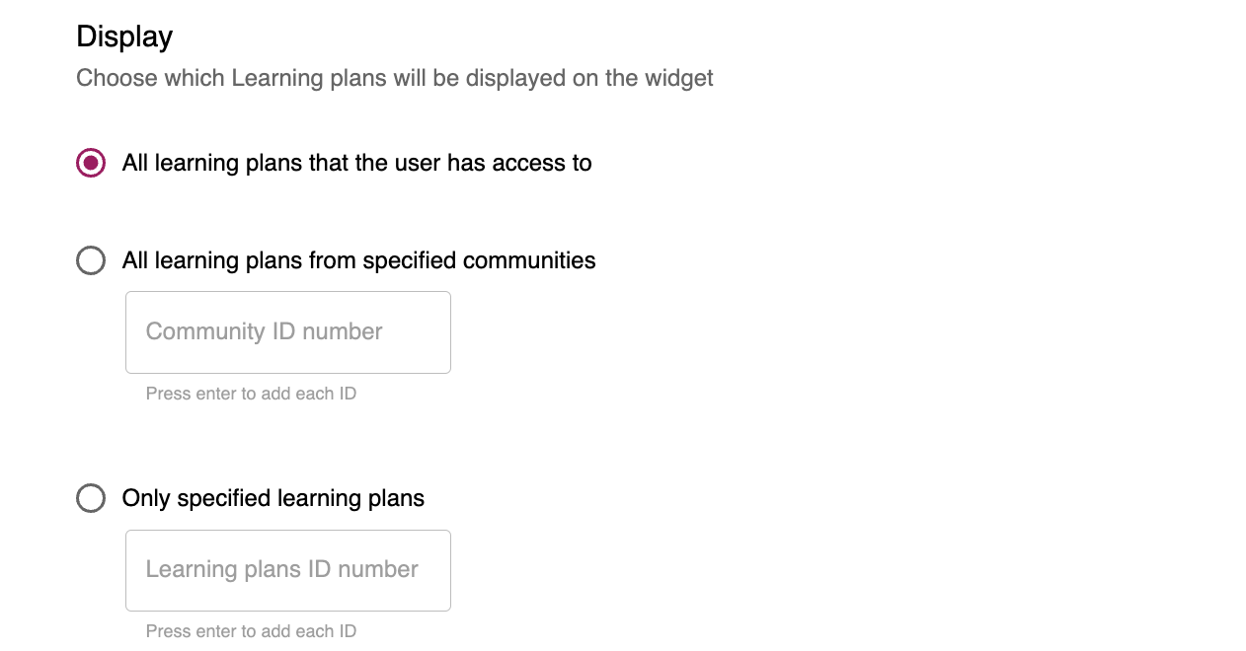Click the "Community ID number" placeholder text

(264, 331)
